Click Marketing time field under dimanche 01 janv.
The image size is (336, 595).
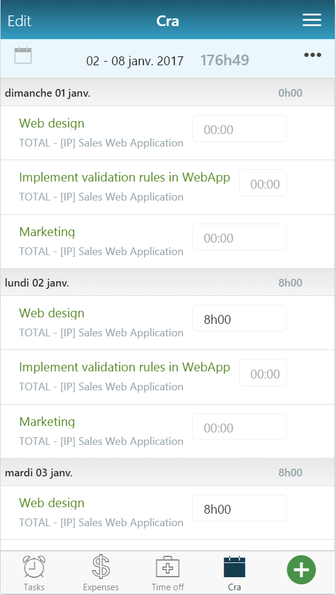[x=240, y=237]
